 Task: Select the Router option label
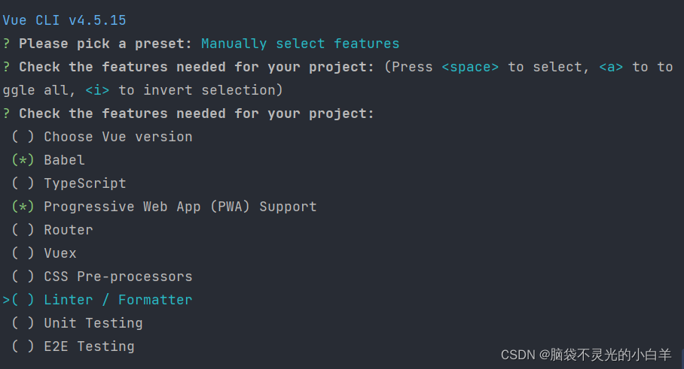click(x=69, y=230)
